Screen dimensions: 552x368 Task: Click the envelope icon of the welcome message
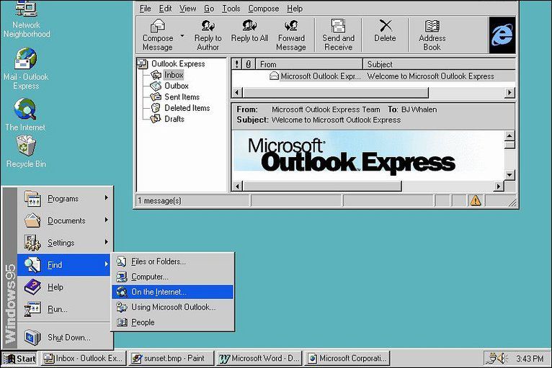pos(274,76)
